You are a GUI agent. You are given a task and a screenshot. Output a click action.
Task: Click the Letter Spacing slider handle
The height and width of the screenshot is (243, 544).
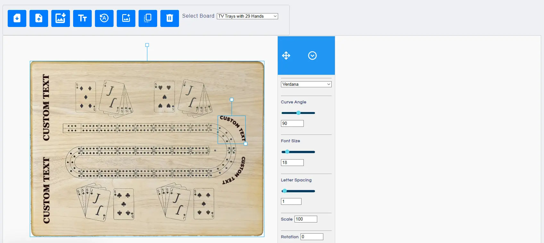click(285, 191)
